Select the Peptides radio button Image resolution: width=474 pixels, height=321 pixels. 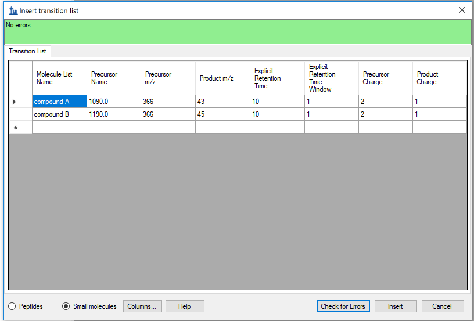pyautogui.click(x=12, y=306)
